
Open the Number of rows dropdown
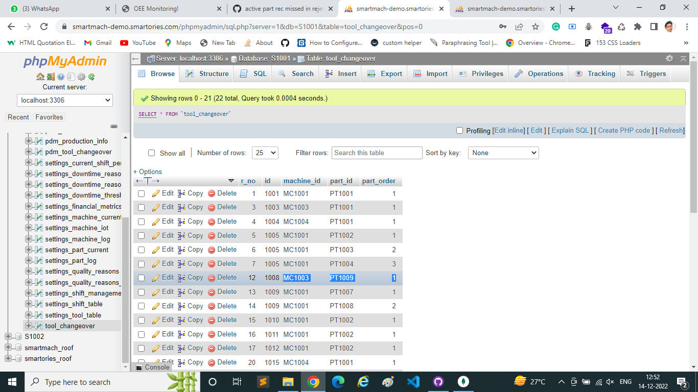pos(265,153)
